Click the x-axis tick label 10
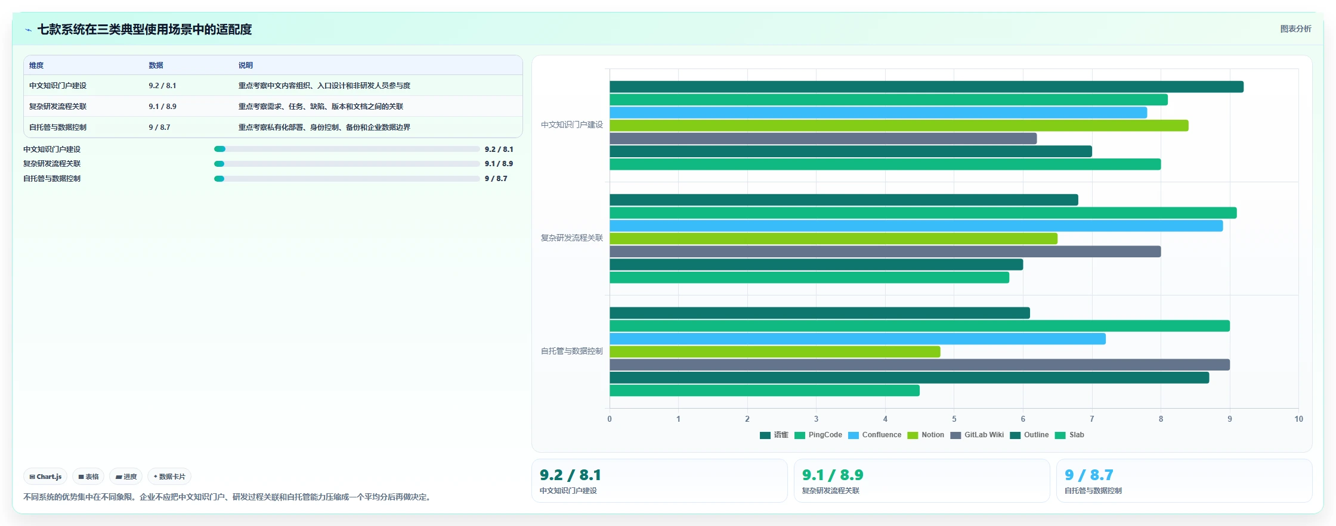Image resolution: width=1336 pixels, height=526 pixels. [x=1298, y=419]
